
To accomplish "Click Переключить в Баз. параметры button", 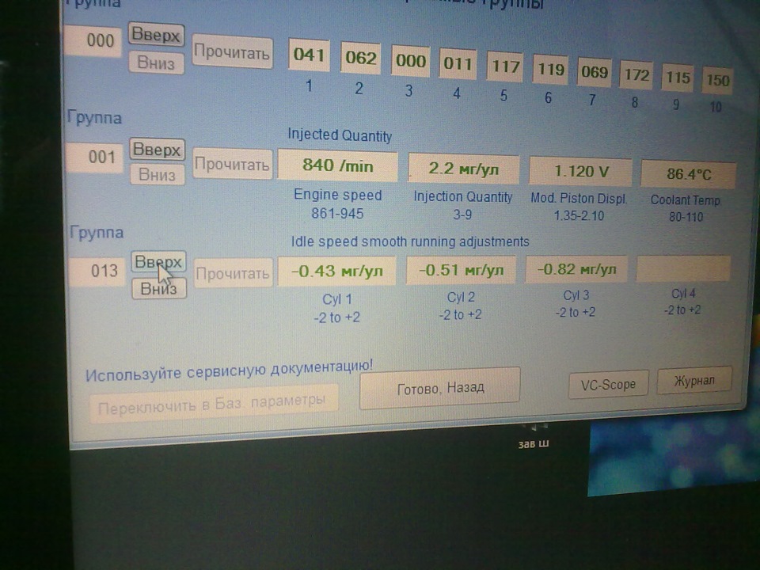I will (x=213, y=405).
